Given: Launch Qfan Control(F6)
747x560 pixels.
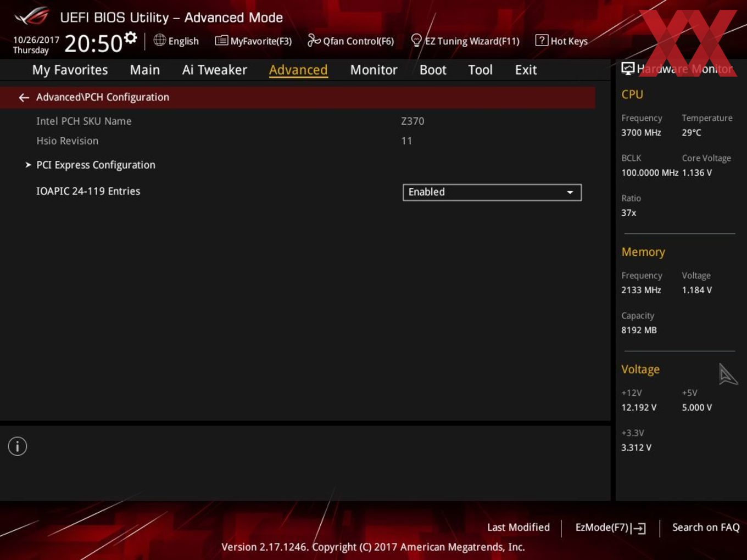Looking at the screenshot, I should (x=350, y=41).
